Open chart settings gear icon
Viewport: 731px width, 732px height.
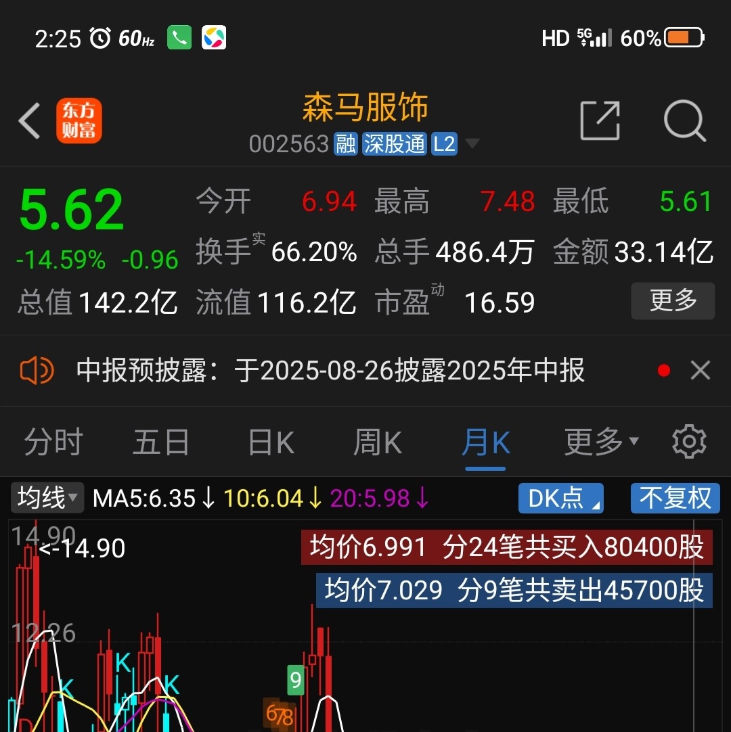(689, 442)
